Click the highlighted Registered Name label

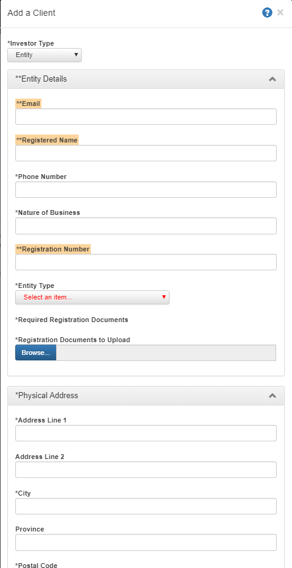click(x=47, y=140)
